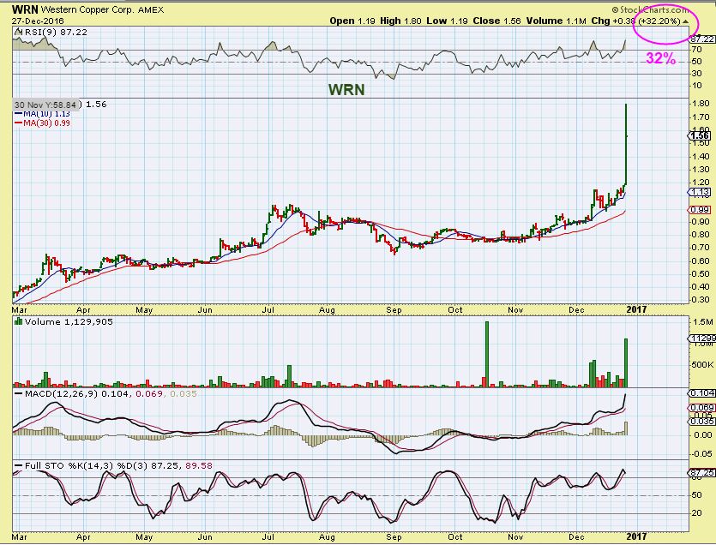Click the 1.80 price axis label
The width and height of the screenshot is (716, 545).
click(x=701, y=104)
